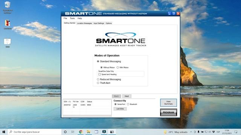The image size is (241, 135).
Task: Open the ESP input language indicator
Action: tap(218, 132)
